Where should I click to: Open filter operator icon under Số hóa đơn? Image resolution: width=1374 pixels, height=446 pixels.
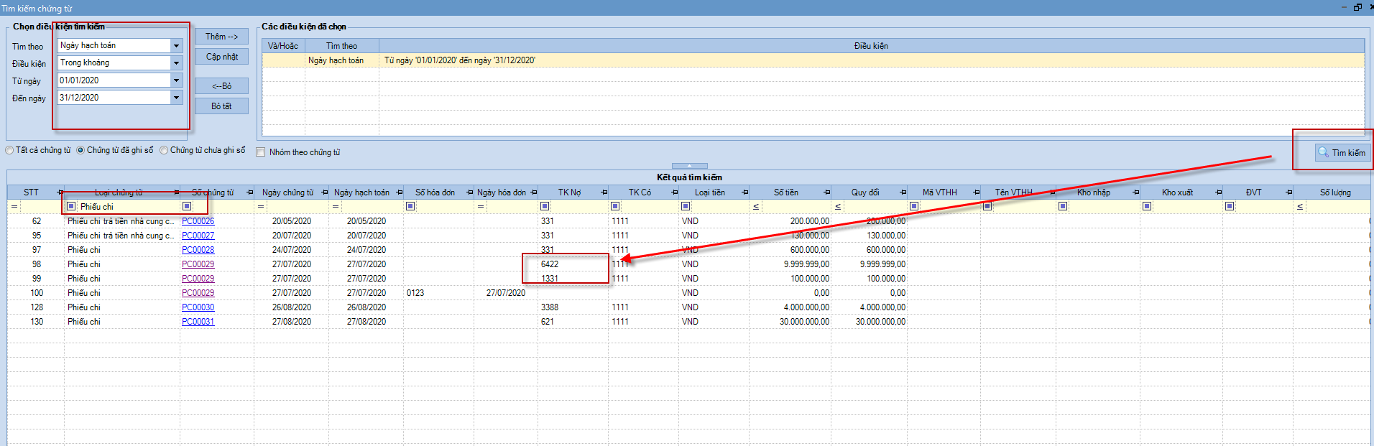tap(410, 206)
